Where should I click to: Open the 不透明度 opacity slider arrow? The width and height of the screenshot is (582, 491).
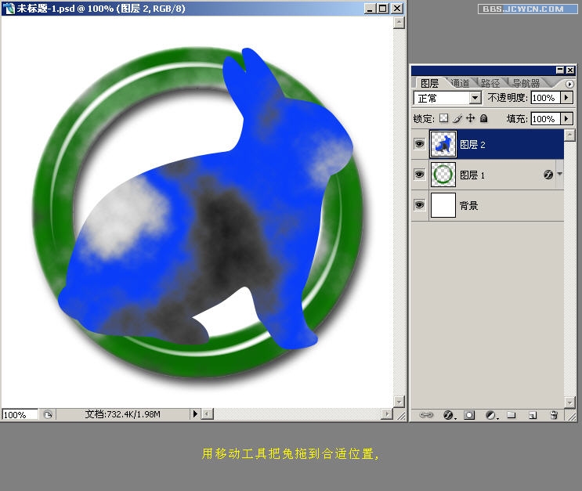coord(566,98)
